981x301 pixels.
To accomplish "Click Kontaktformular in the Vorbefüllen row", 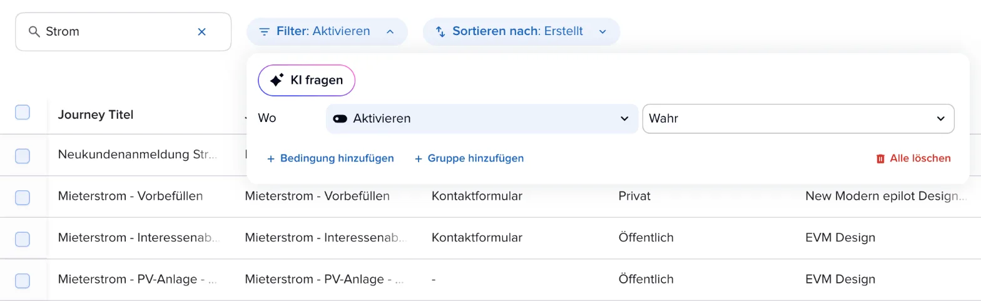I will coord(477,196).
